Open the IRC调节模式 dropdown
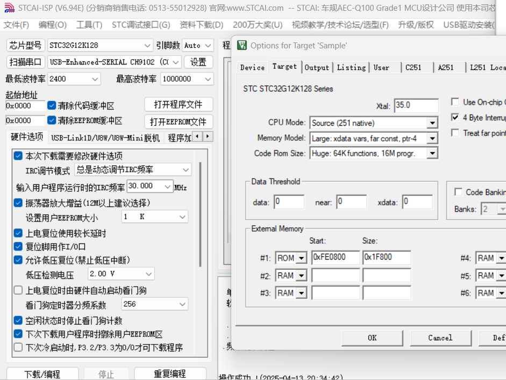The height and width of the screenshot is (380, 506). tap(133, 170)
